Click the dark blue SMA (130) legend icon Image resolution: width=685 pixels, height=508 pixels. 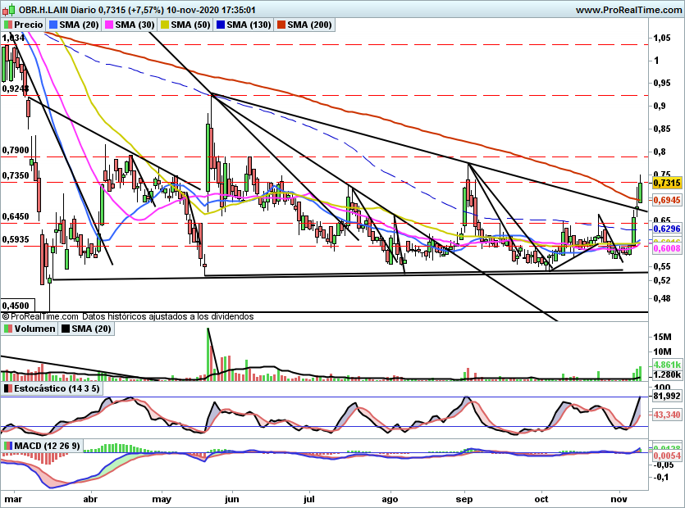221,25
